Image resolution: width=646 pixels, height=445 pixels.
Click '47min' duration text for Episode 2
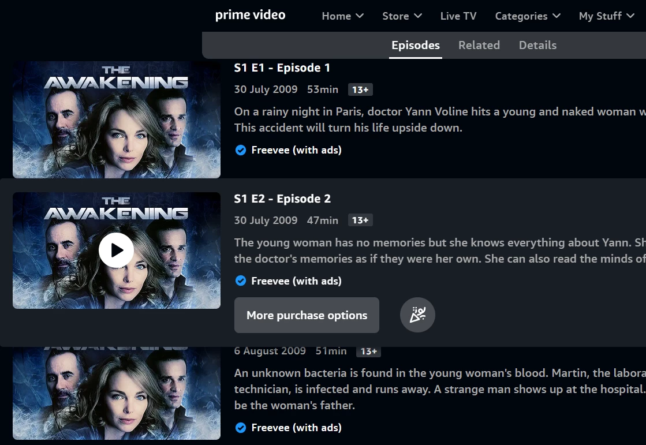pos(323,220)
